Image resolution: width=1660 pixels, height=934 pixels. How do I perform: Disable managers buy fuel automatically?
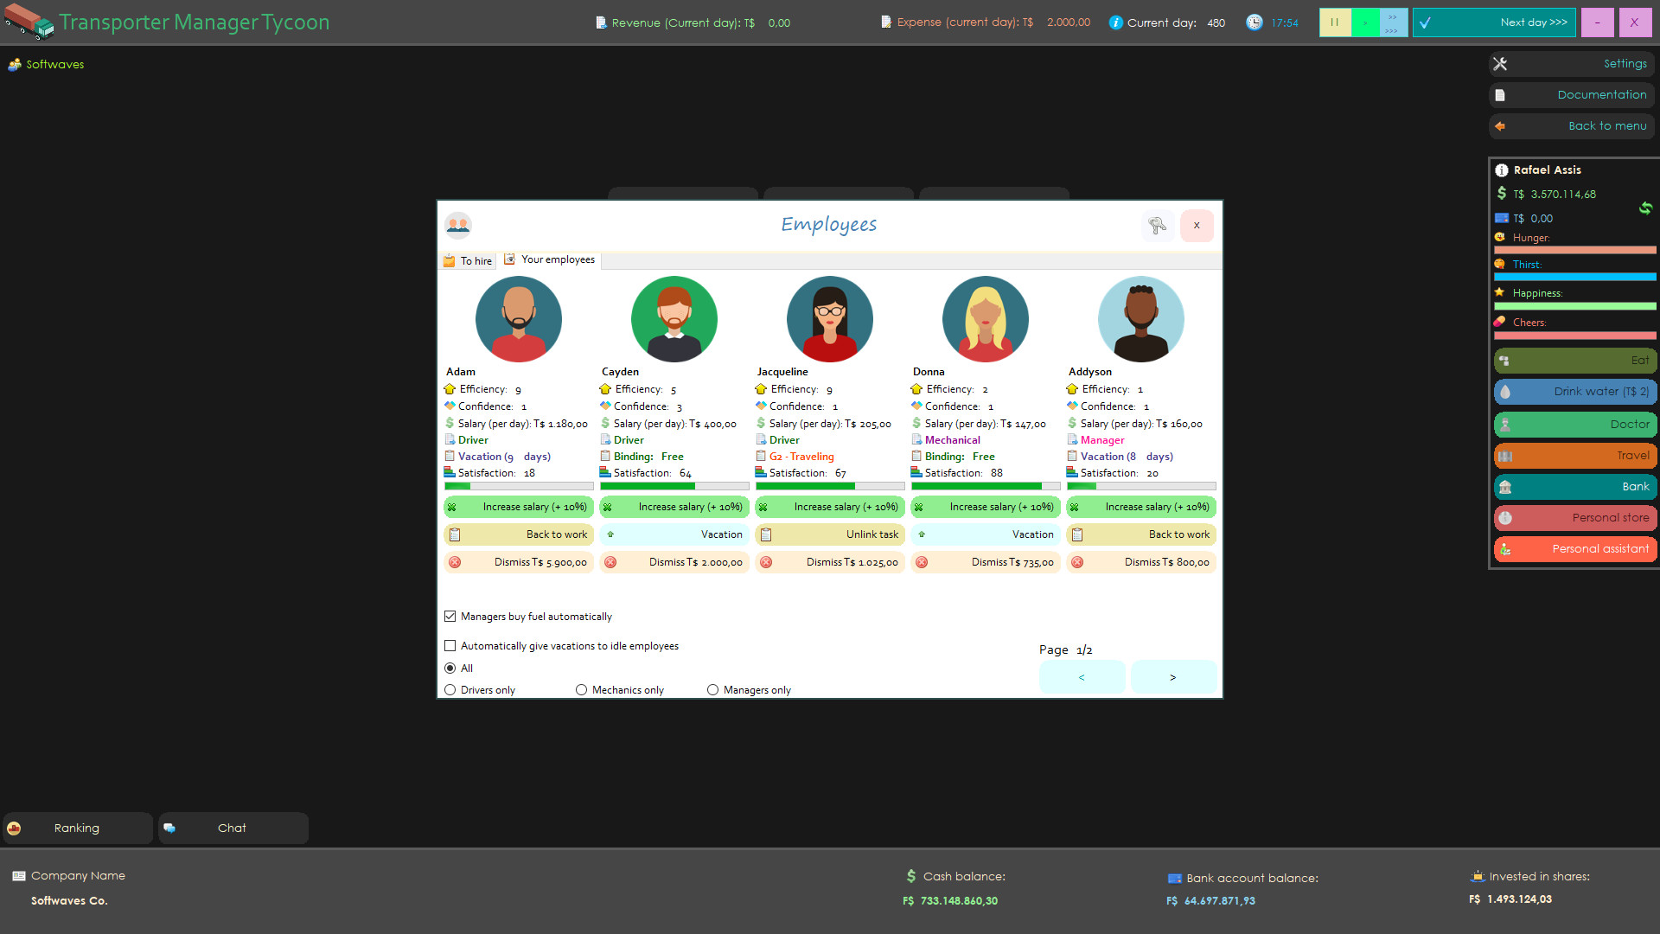tap(450, 616)
